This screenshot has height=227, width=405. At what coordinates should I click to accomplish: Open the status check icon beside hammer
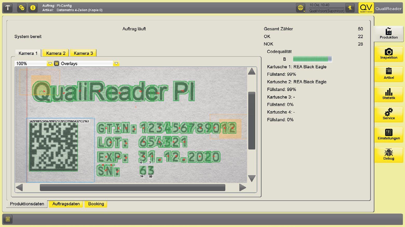(22, 8)
